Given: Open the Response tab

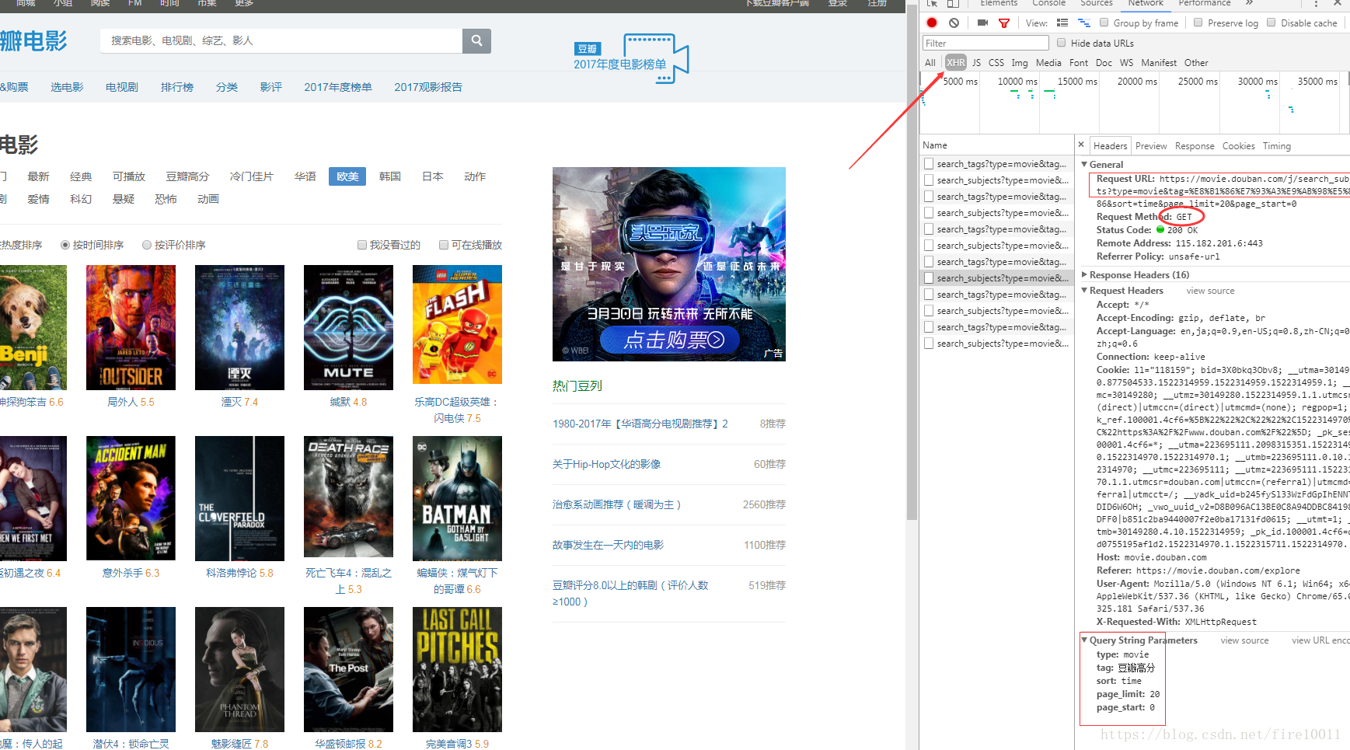Looking at the screenshot, I should 1195,146.
